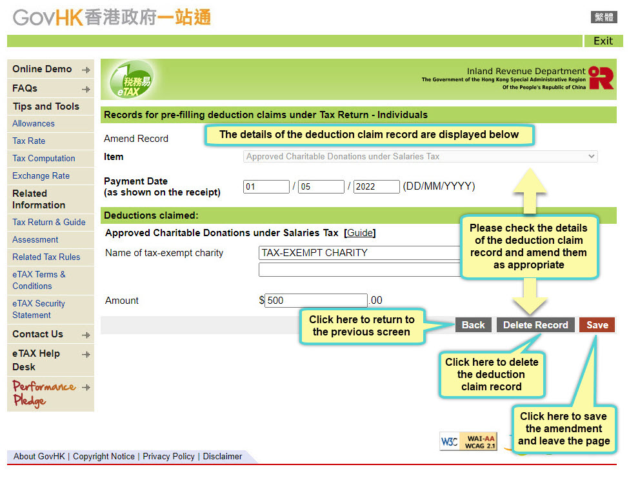Open the Copyright Notice footer link
629x478 pixels.
[x=103, y=456]
